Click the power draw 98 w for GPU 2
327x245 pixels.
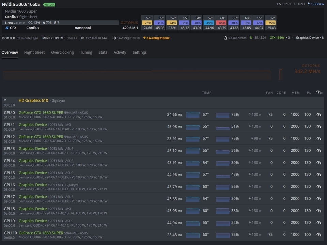[x=256, y=138]
